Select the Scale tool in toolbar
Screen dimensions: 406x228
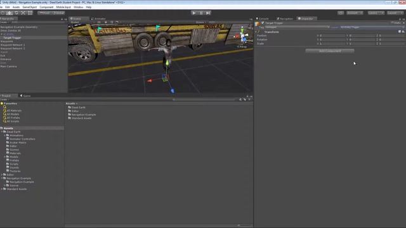23,13
